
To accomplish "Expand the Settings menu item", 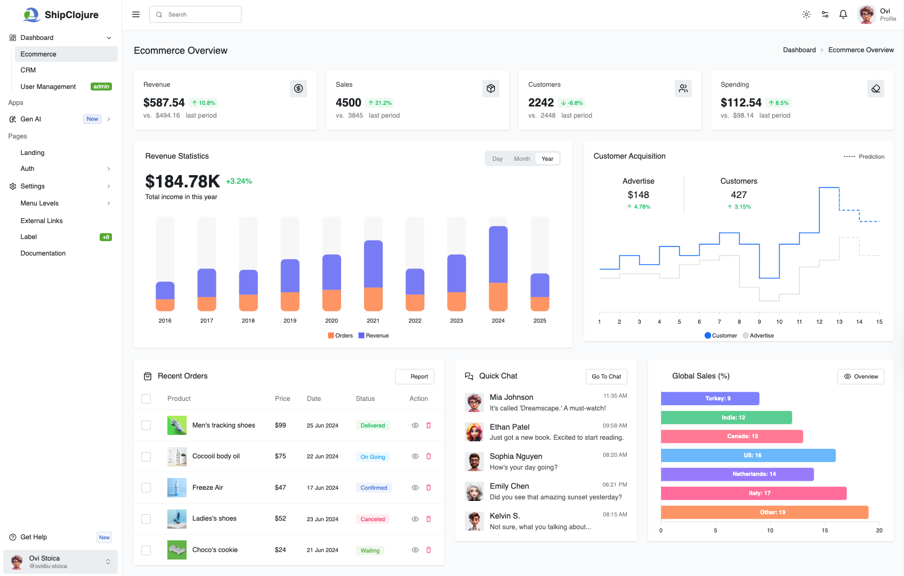I will coord(109,186).
